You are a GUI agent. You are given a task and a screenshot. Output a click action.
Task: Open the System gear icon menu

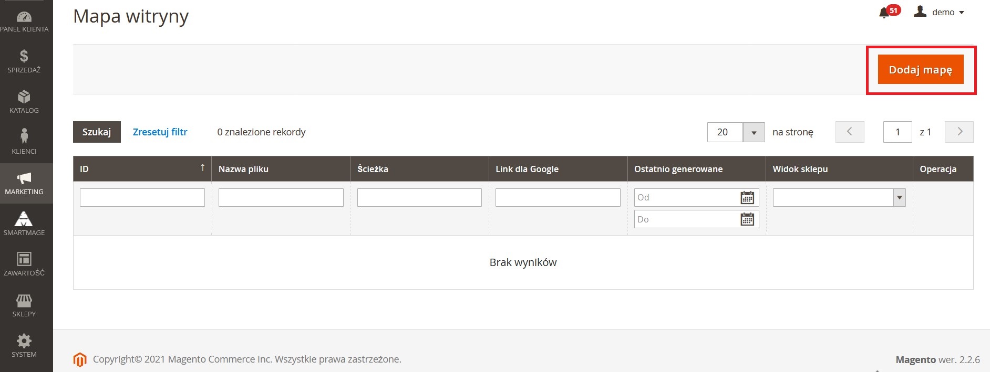[24, 346]
